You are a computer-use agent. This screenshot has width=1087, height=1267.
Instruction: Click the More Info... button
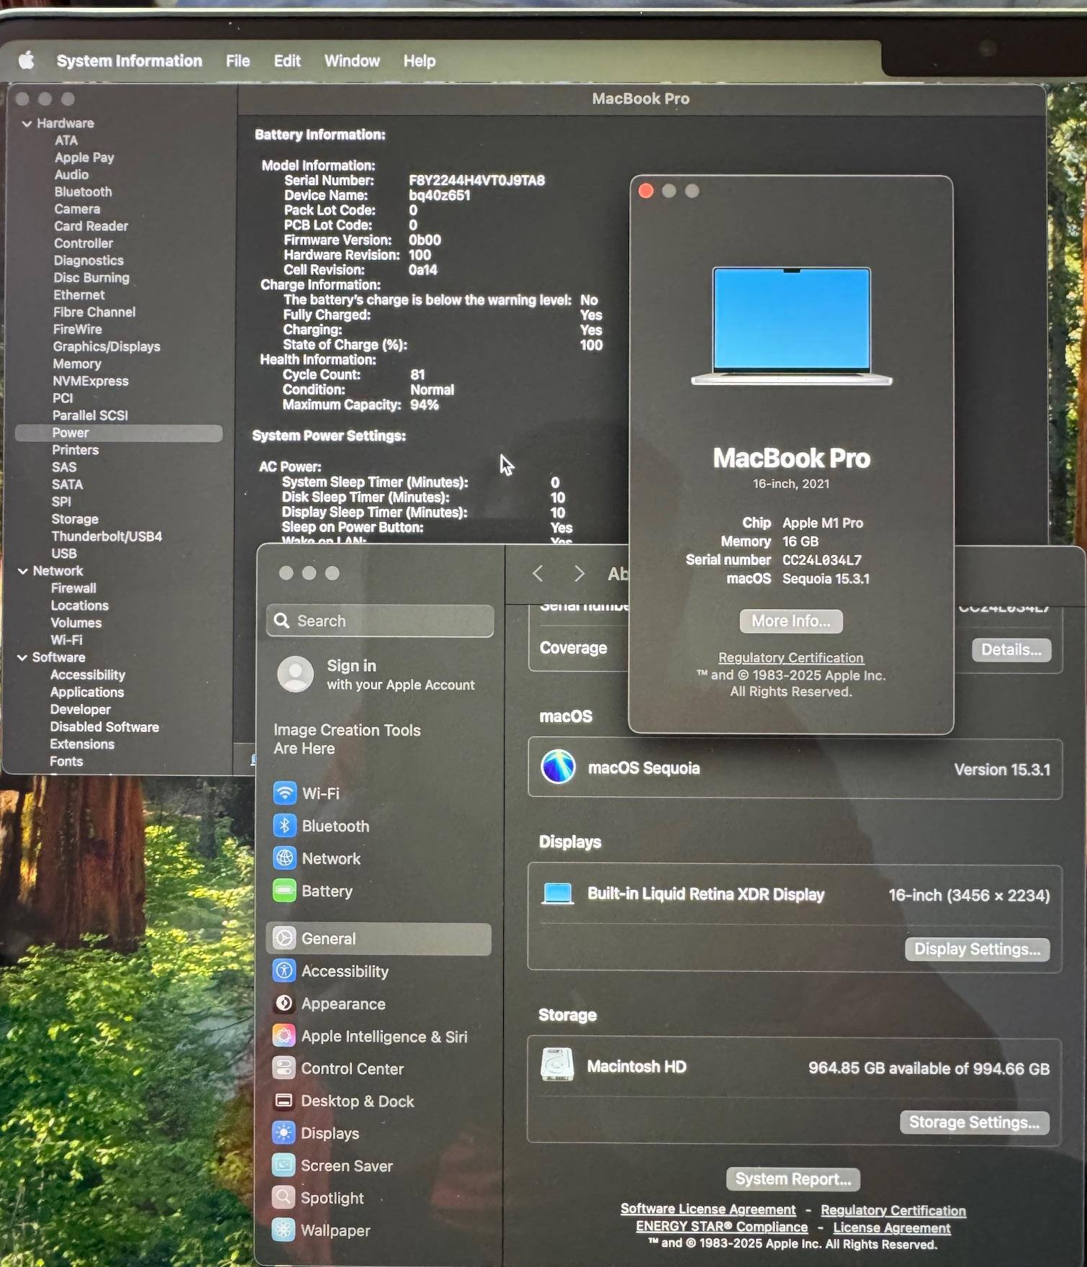[790, 621]
